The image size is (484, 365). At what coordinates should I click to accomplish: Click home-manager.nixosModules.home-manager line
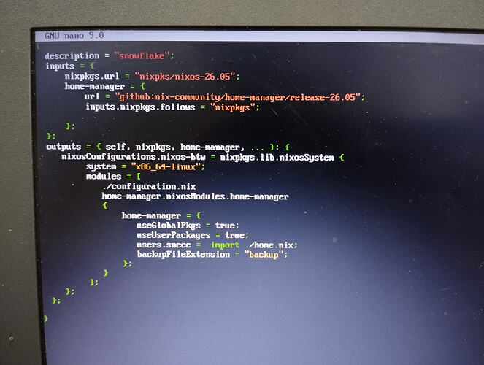(195, 196)
